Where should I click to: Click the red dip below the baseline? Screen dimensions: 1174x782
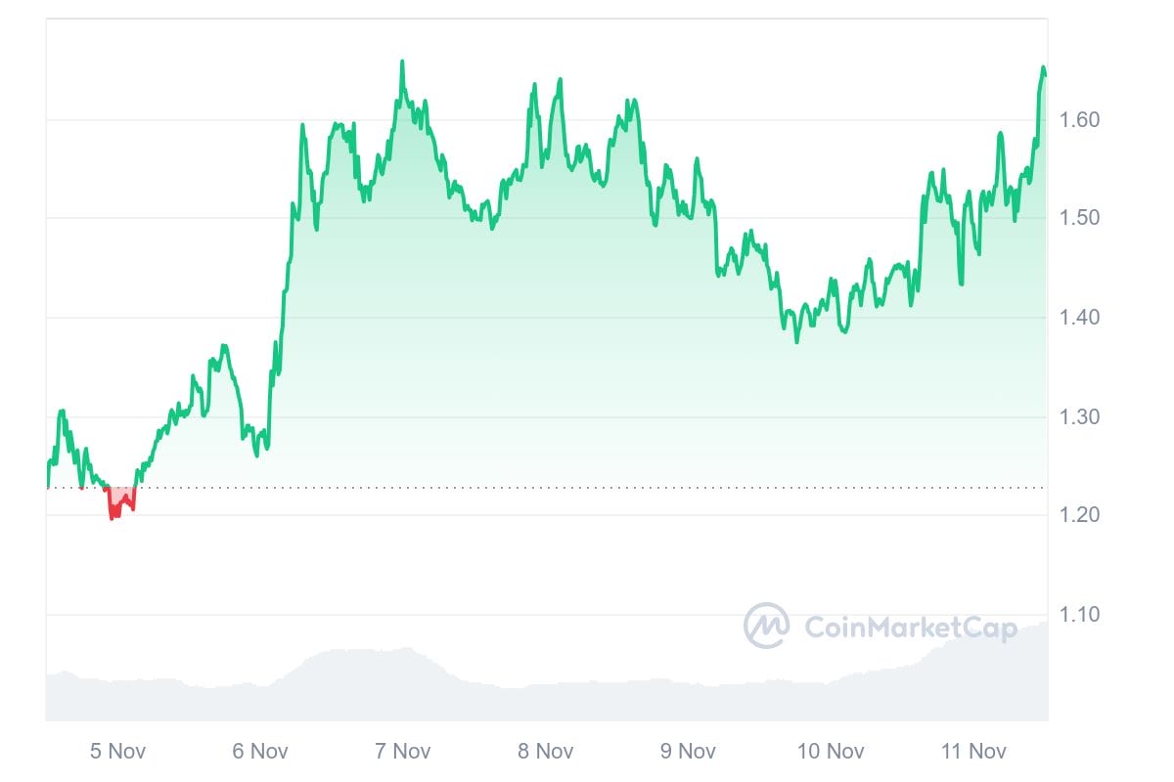[x=119, y=502]
